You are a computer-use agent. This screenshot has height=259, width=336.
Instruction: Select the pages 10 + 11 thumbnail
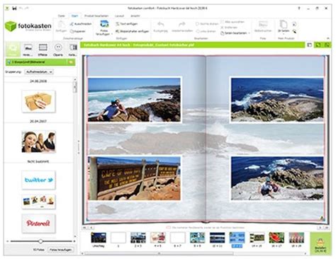pos(217,238)
